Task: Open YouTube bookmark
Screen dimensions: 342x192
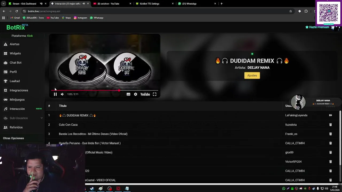Action: click(53, 18)
